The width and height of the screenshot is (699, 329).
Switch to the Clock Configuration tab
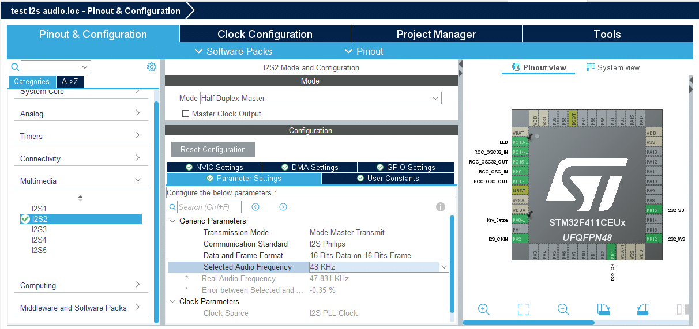(x=265, y=34)
